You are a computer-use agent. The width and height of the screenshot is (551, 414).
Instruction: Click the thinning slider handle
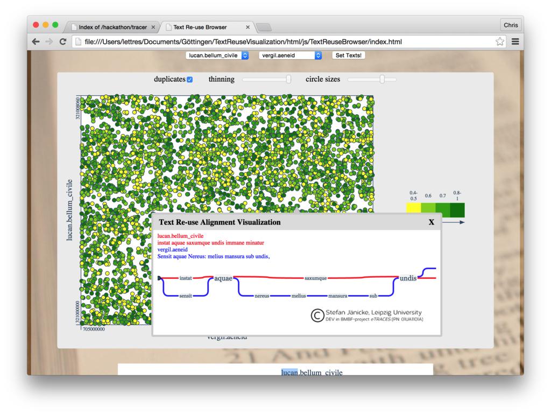(x=288, y=80)
